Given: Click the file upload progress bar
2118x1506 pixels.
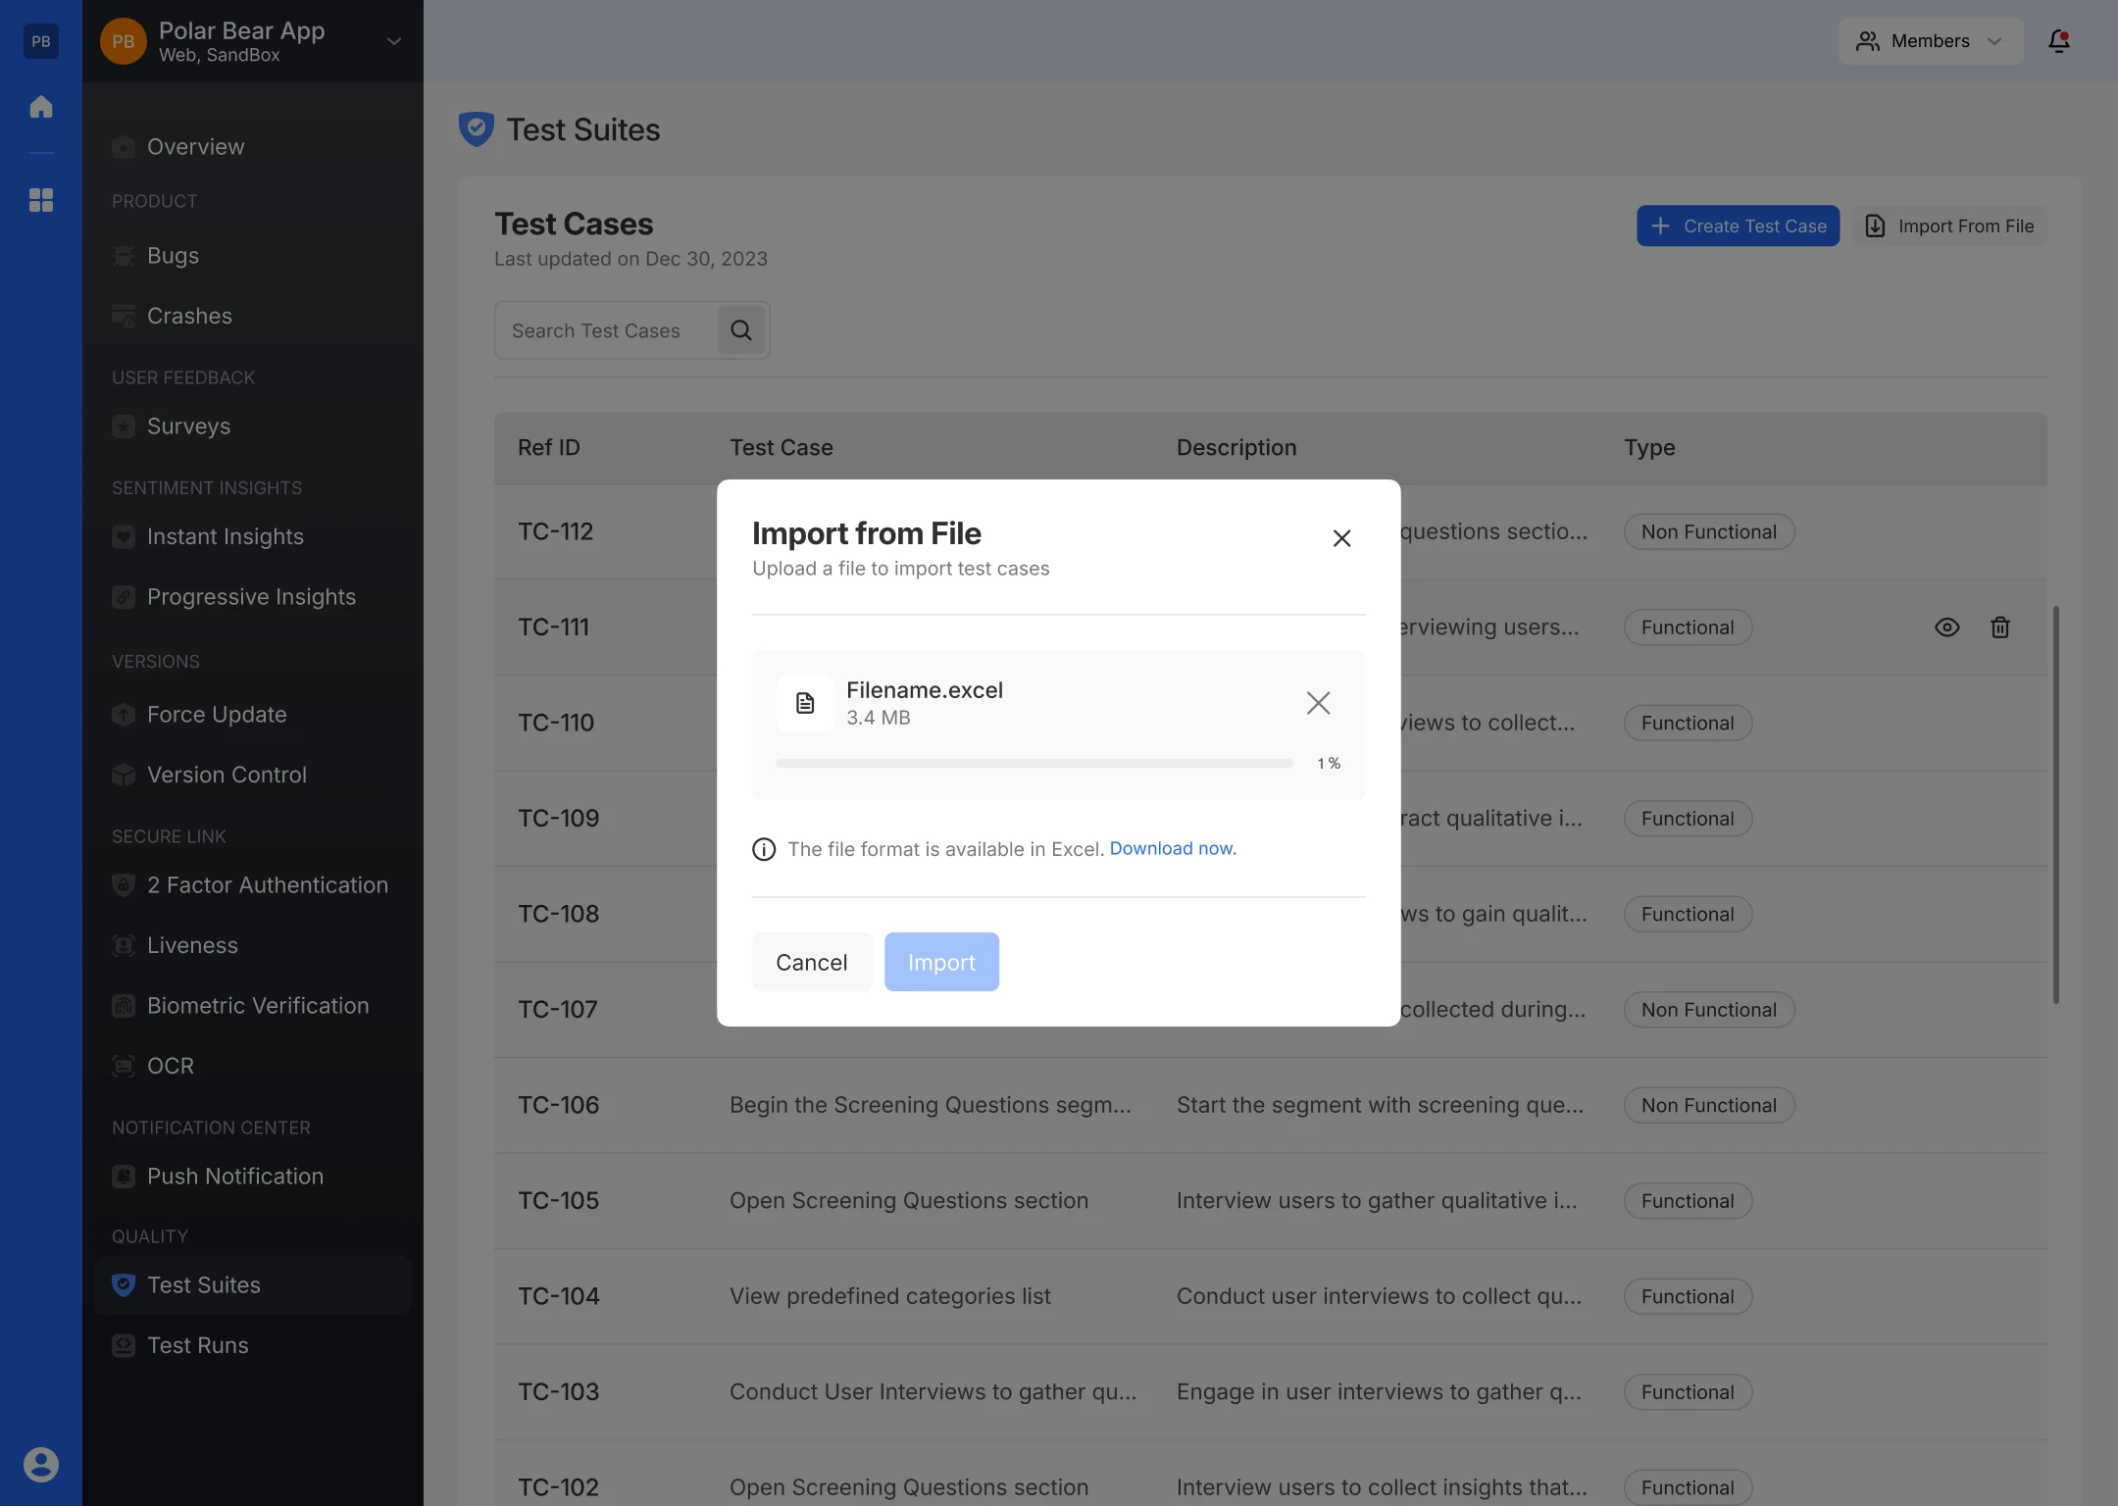Looking at the screenshot, I should pyautogui.click(x=1034, y=763).
